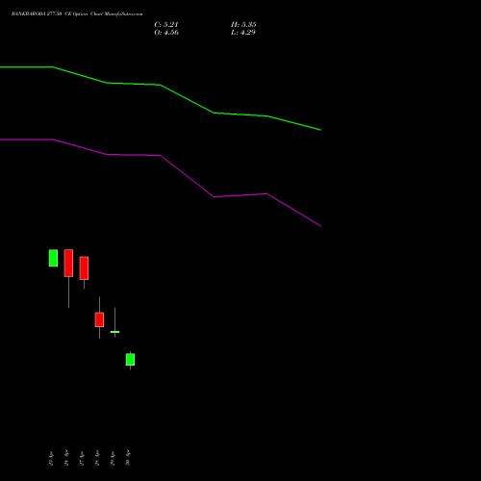
Task: Click the chart title text starting with BANKBARODA
Action: pos(77,14)
